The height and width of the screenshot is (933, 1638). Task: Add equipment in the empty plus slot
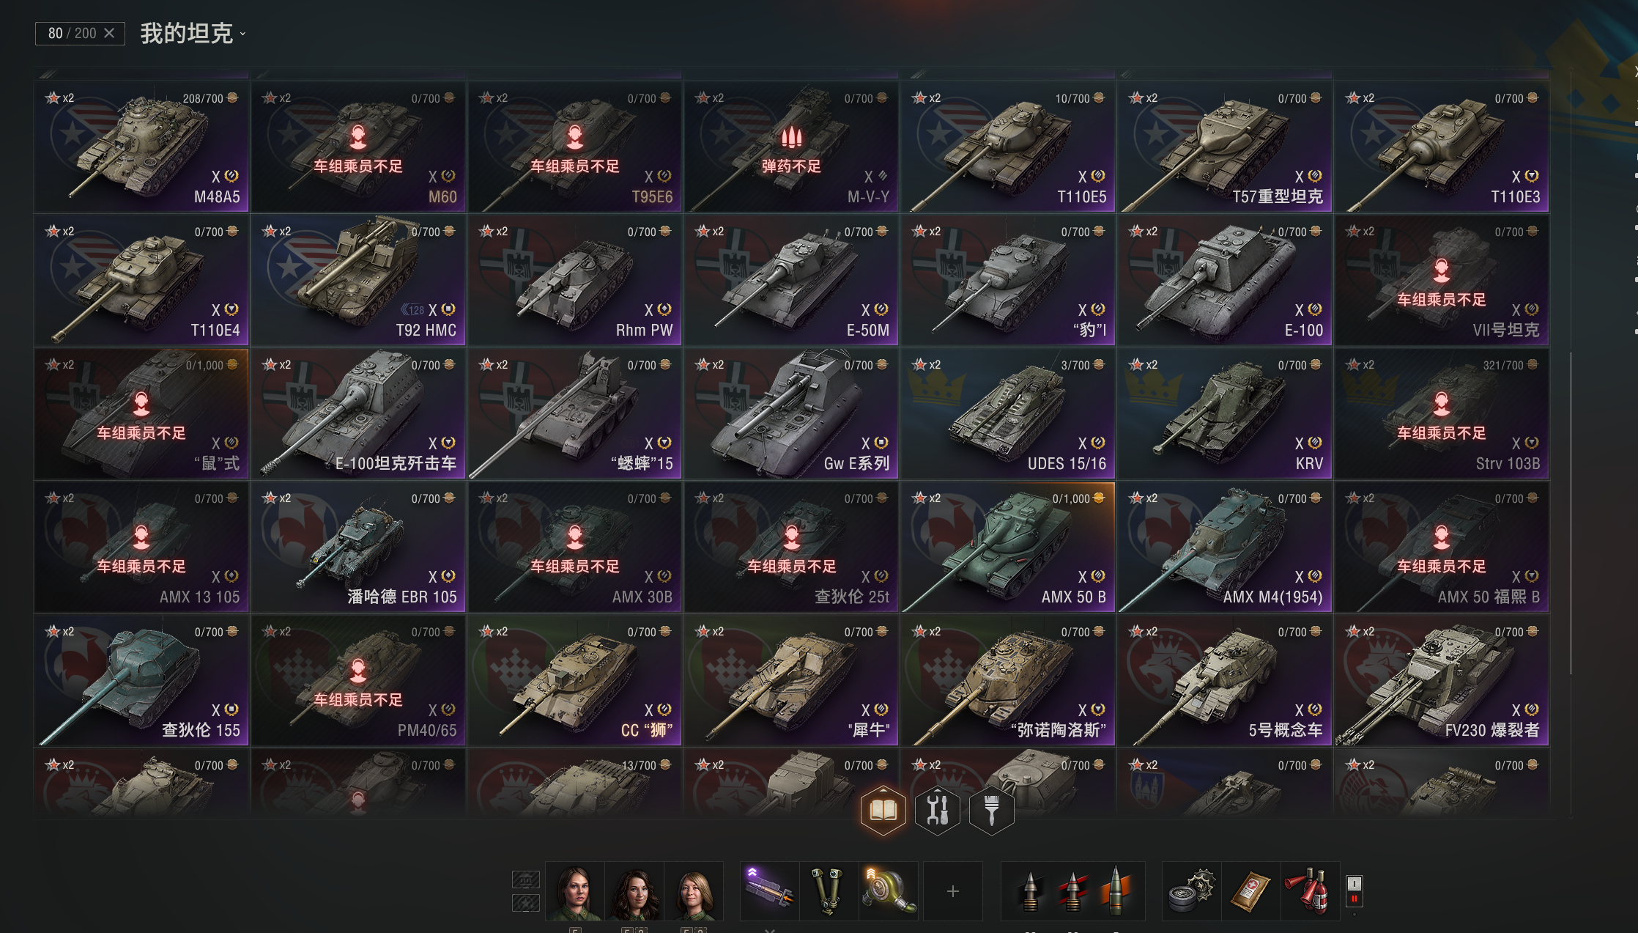point(952,891)
